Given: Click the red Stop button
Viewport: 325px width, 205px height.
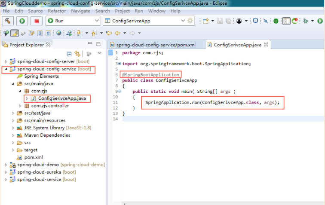Looking at the screenshot, I should pos(37,21).
